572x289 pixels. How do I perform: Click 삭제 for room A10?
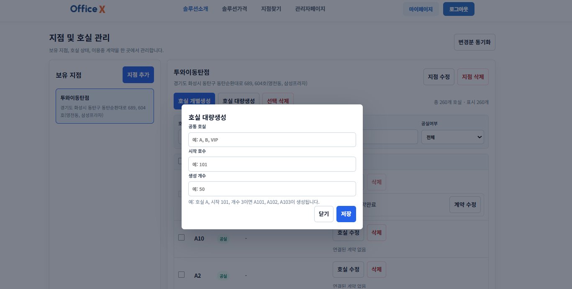tap(377, 233)
